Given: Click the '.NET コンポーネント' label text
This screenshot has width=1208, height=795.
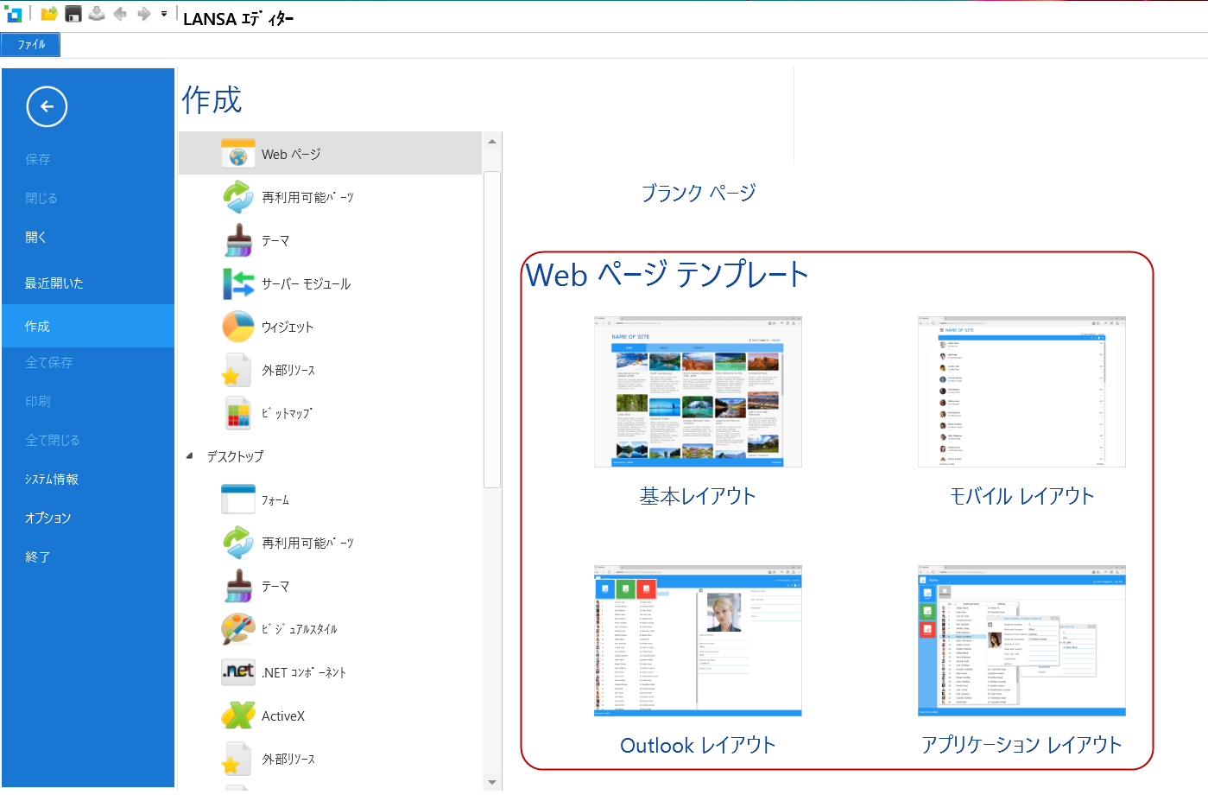Looking at the screenshot, I should coord(304,672).
